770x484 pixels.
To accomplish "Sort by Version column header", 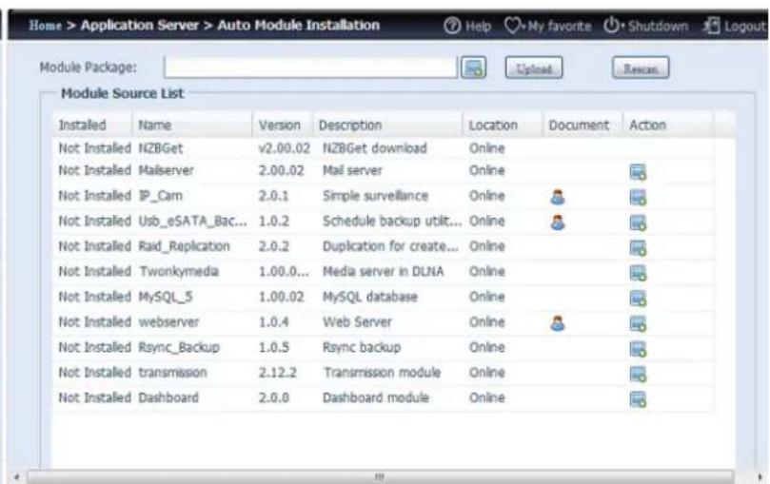I will (x=283, y=126).
